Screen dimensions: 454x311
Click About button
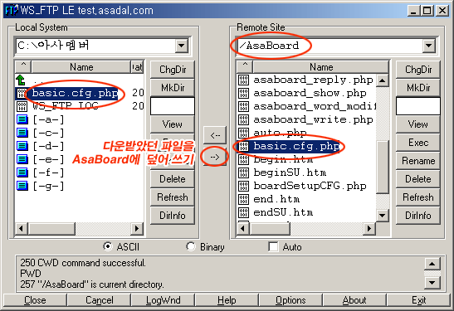pyautogui.click(x=354, y=300)
